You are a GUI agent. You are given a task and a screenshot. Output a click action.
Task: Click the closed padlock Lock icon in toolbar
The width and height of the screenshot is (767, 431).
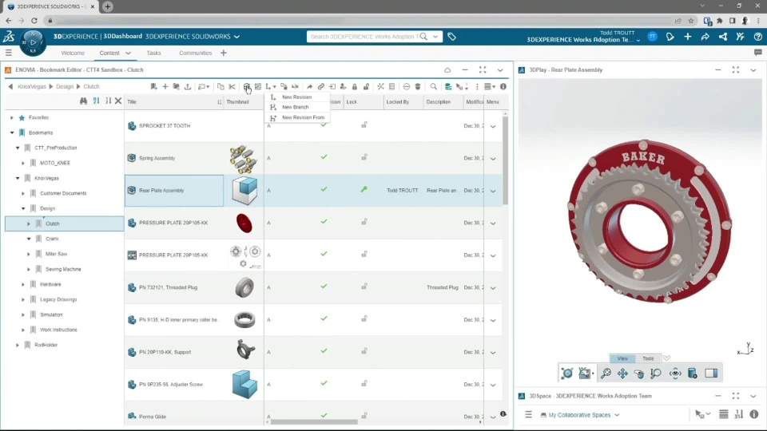pos(355,86)
